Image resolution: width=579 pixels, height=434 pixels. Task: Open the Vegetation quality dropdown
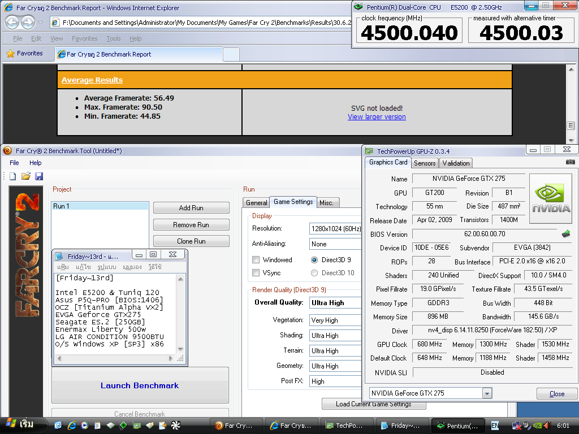[x=335, y=320]
